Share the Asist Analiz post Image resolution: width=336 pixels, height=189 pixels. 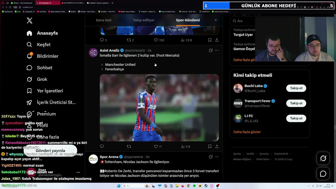pos(217,146)
